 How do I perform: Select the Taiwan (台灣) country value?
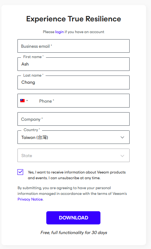(x=35, y=138)
